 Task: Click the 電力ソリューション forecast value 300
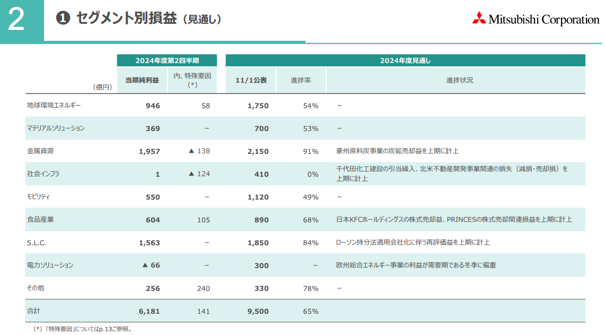click(x=261, y=265)
